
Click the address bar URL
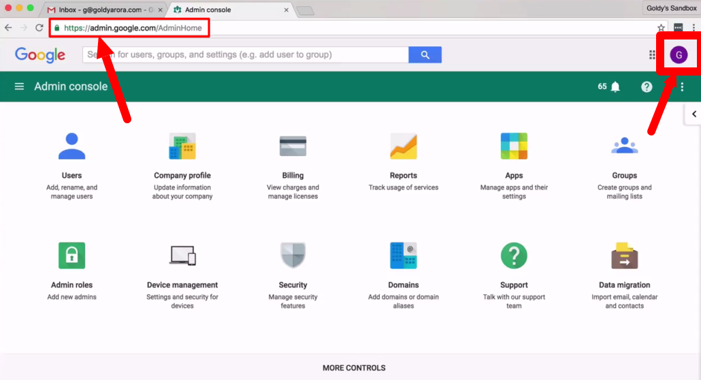point(133,28)
